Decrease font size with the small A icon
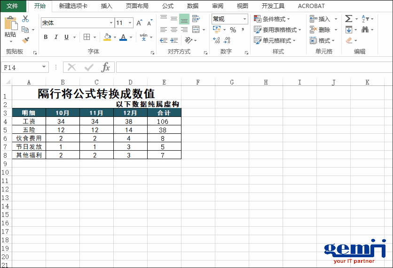393x268 pixels. [x=149, y=23]
